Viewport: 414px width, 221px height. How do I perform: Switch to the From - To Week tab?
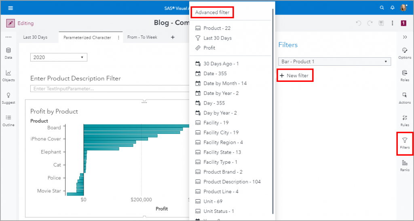point(142,38)
